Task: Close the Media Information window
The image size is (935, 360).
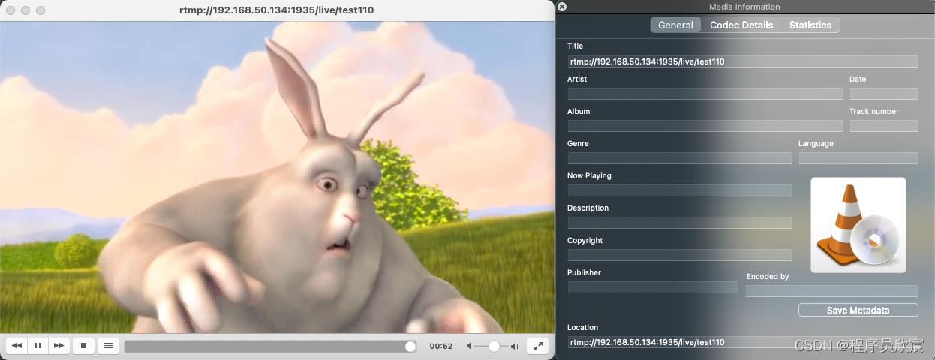Action: pyautogui.click(x=562, y=7)
